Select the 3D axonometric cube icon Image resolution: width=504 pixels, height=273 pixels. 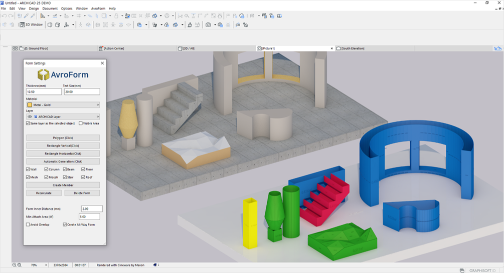(x=58, y=24)
